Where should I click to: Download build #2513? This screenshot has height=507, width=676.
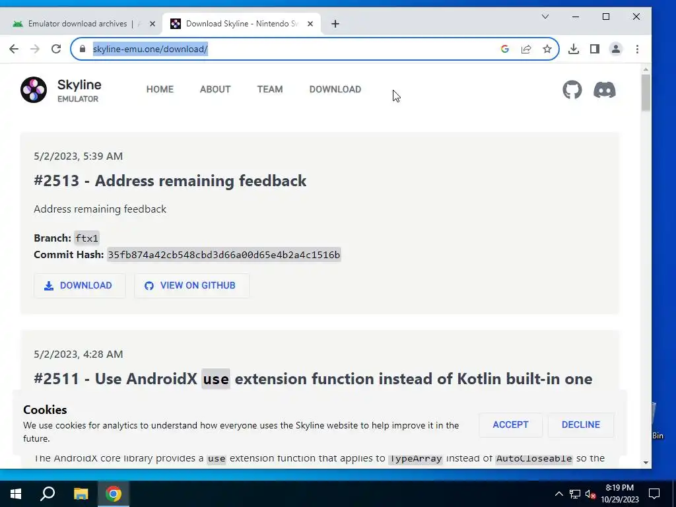tap(80, 285)
